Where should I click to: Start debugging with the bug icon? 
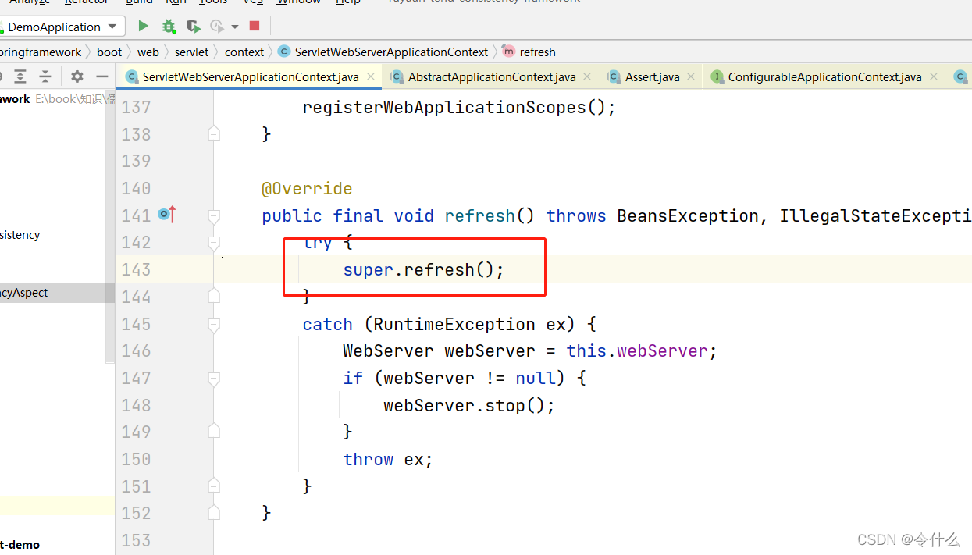coord(169,26)
